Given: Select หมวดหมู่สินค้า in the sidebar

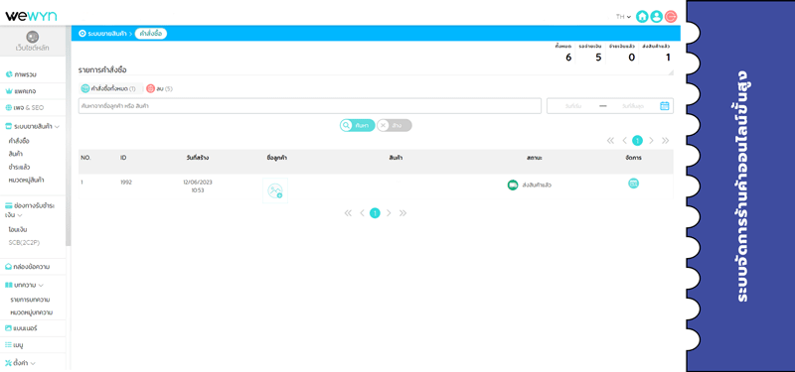Looking at the screenshot, I should coord(26,181).
